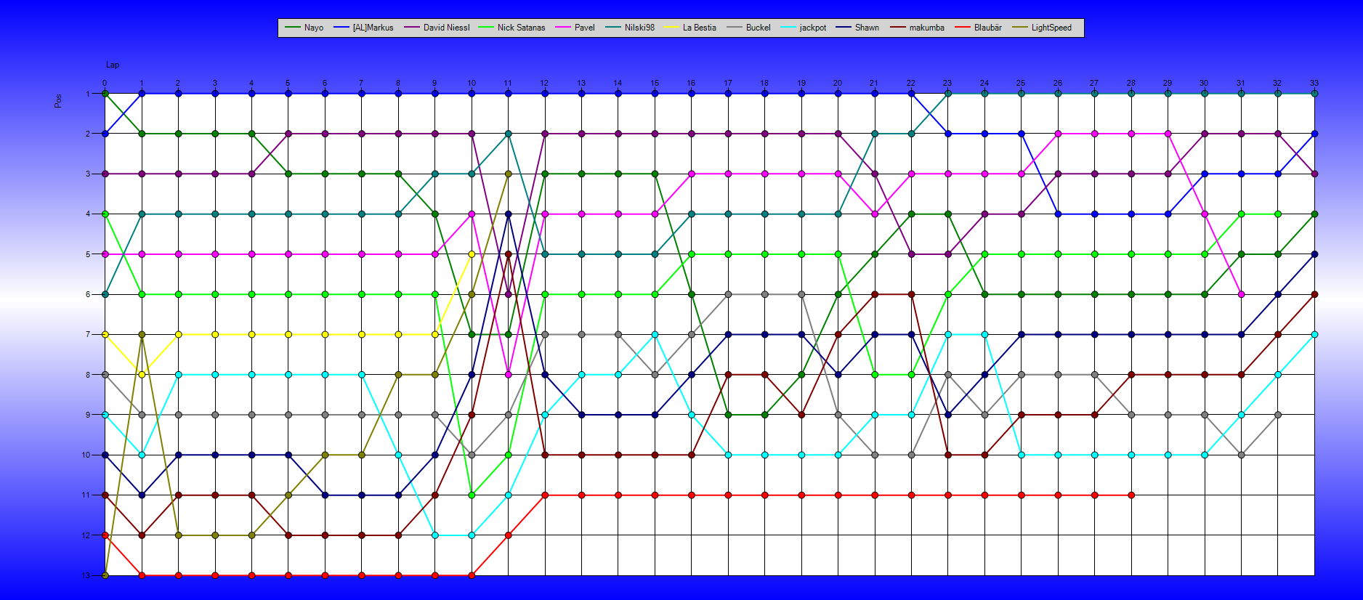Select Nick Satanas's point at lap 10, position 11

(x=472, y=495)
